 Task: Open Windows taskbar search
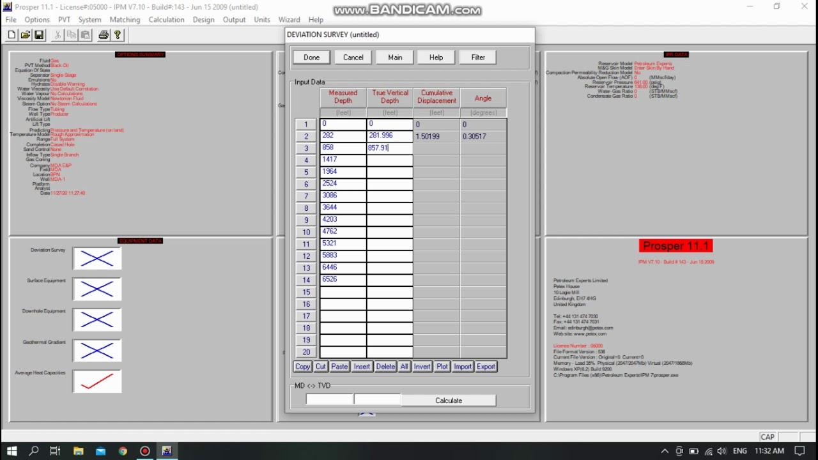click(34, 451)
